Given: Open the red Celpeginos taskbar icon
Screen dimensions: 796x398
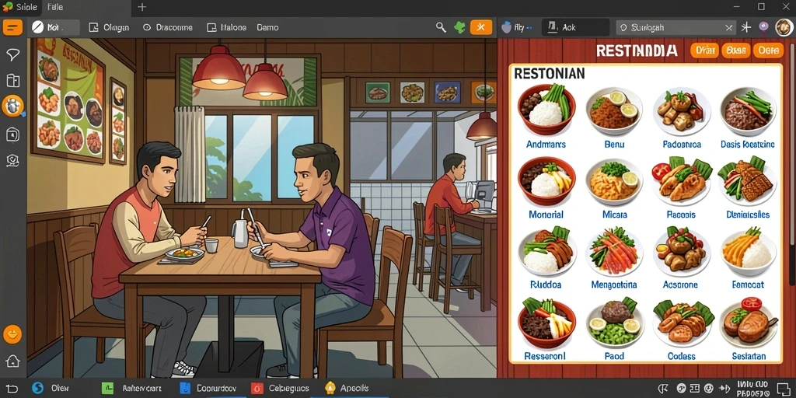Looking at the screenshot, I should [x=257, y=389].
